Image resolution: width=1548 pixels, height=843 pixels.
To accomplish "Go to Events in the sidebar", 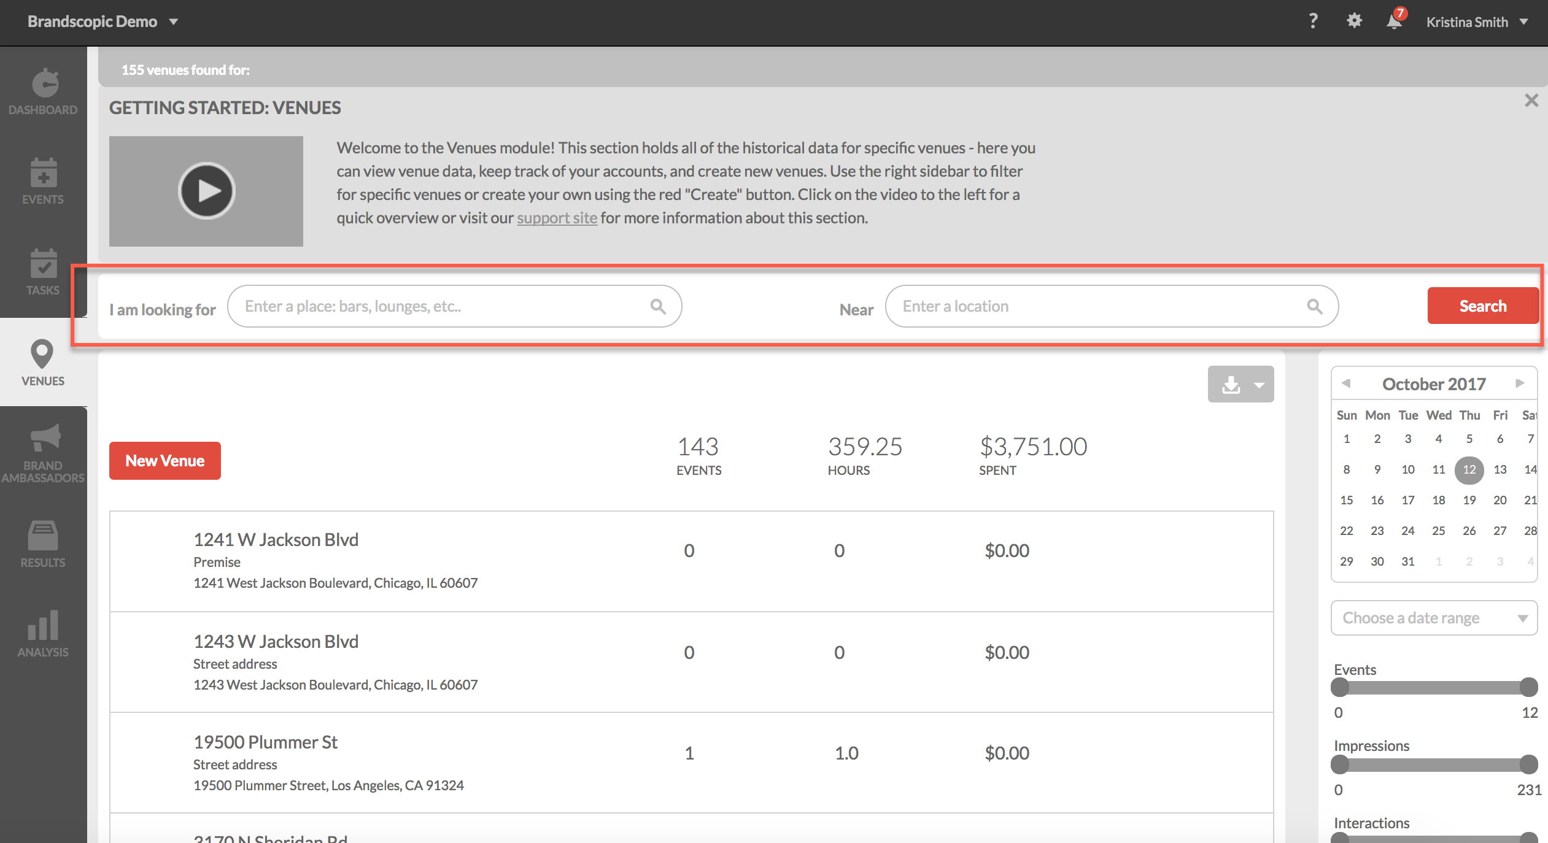I will [x=43, y=182].
